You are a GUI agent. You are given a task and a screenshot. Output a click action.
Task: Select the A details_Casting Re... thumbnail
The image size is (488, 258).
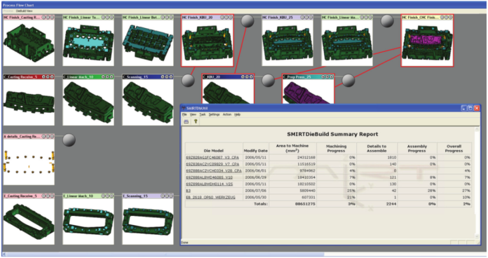point(29,162)
